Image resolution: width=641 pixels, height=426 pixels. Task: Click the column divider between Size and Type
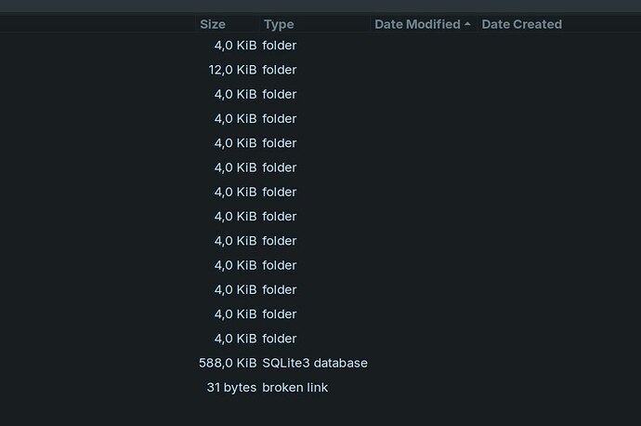259,24
